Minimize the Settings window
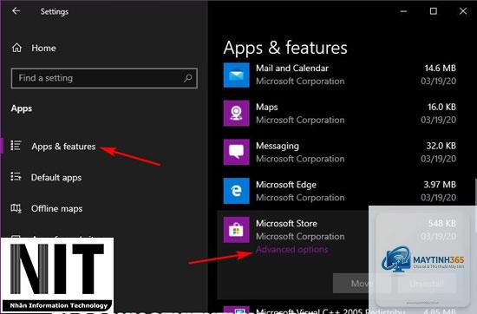Viewport: 477px width, 314px height. [x=403, y=11]
